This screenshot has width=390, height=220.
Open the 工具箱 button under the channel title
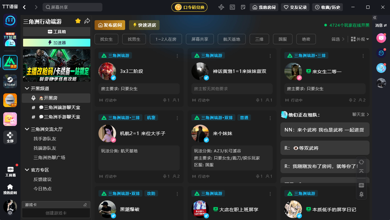tap(57, 32)
